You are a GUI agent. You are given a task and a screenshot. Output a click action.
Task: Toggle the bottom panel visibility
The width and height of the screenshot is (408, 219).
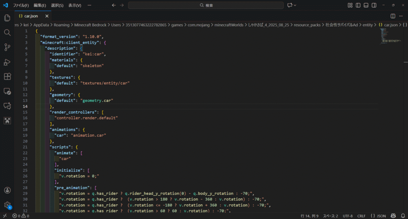click(367, 5)
